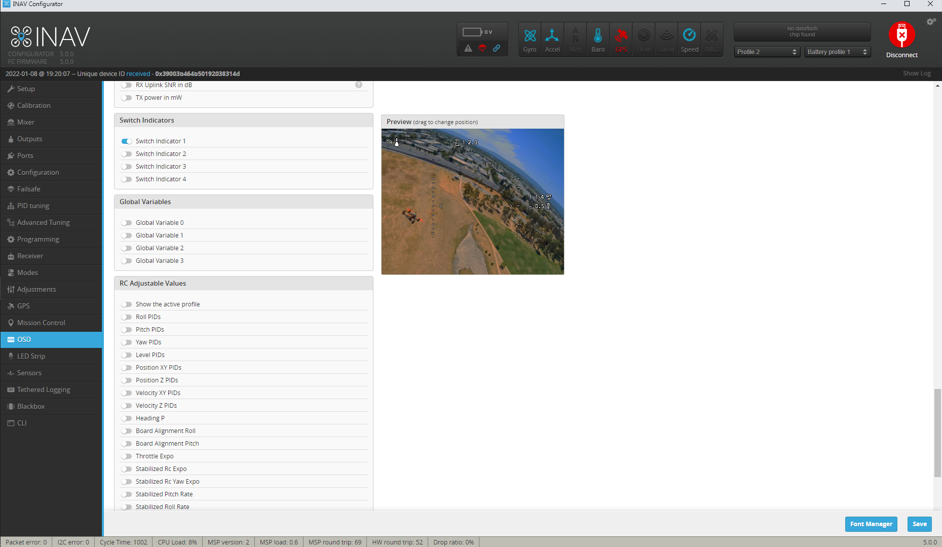Enable the Roll PIDs adjustable value
The width and height of the screenshot is (942, 547).
(127, 317)
